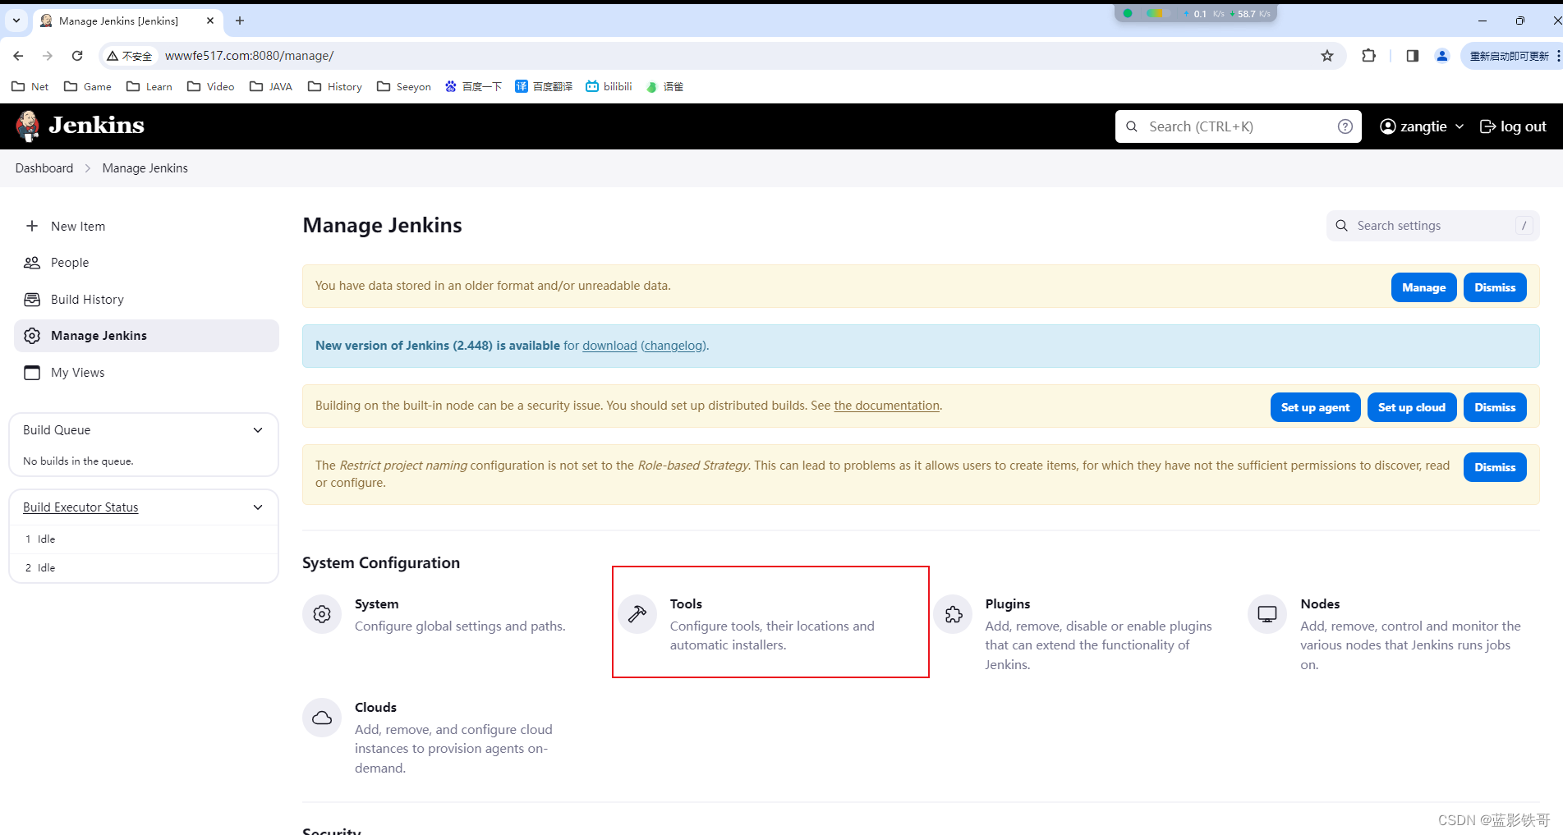Expand the zangtie user menu
This screenshot has height=835, width=1563.
tap(1423, 126)
